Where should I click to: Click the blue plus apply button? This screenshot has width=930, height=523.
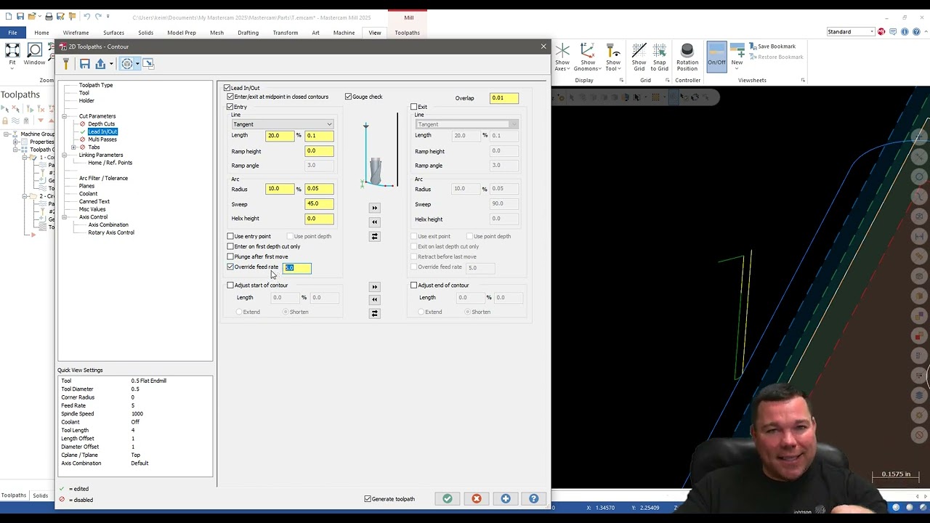tap(506, 499)
